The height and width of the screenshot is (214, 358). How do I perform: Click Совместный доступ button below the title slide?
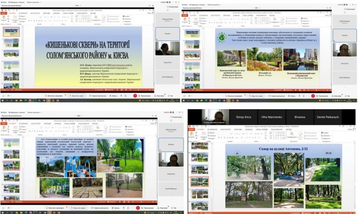(98, 96)
